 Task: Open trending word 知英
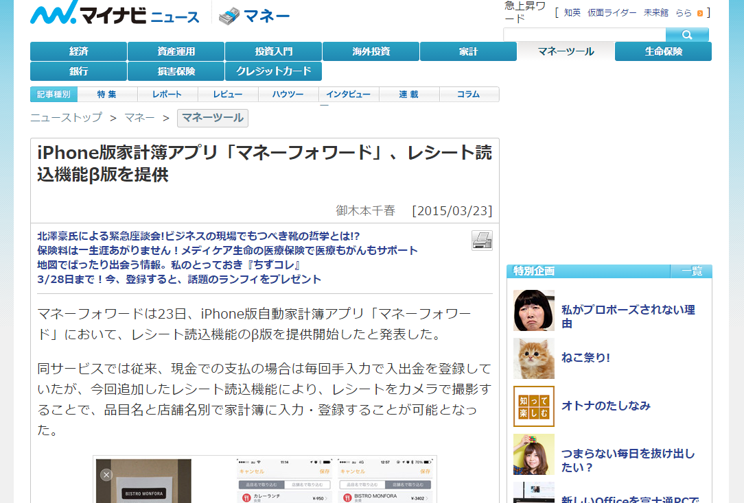[x=572, y=13]
